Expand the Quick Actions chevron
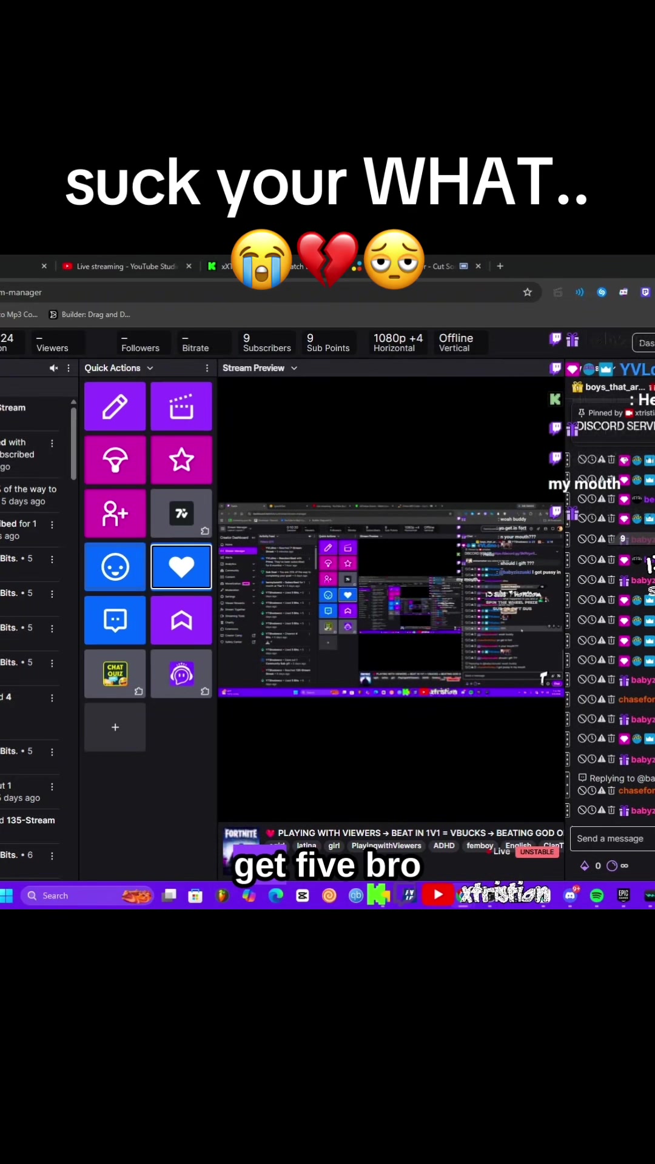This screenshot has width=655, height=1164. [x=150, y=368]
